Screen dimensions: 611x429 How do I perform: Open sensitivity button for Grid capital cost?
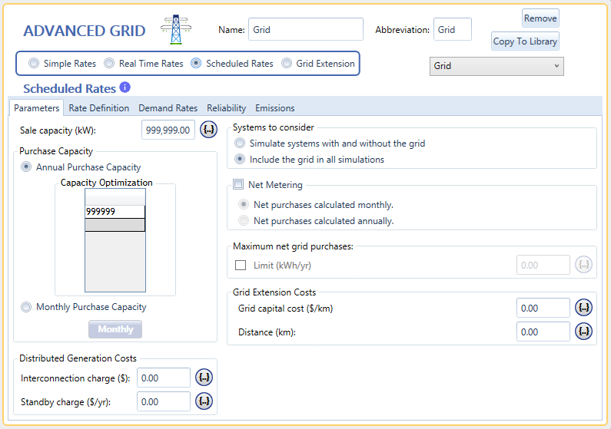(584, 308)
